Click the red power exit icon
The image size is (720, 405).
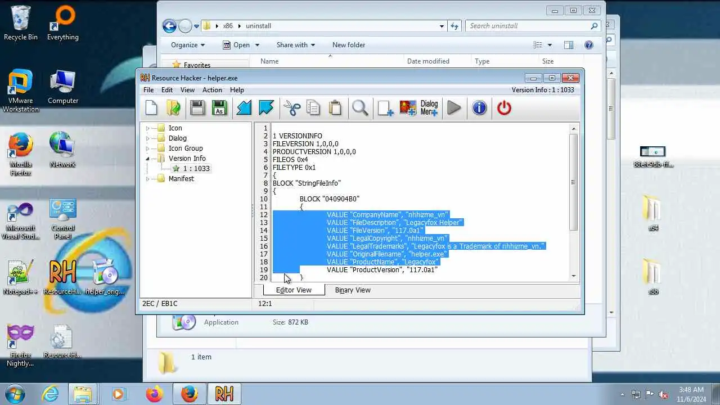coord(504,107)
